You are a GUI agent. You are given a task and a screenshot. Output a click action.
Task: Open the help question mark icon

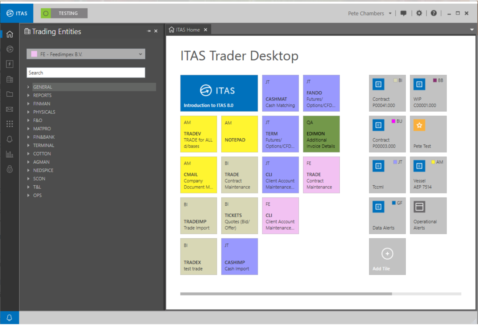pyautogui.click(x=434, y=13)
